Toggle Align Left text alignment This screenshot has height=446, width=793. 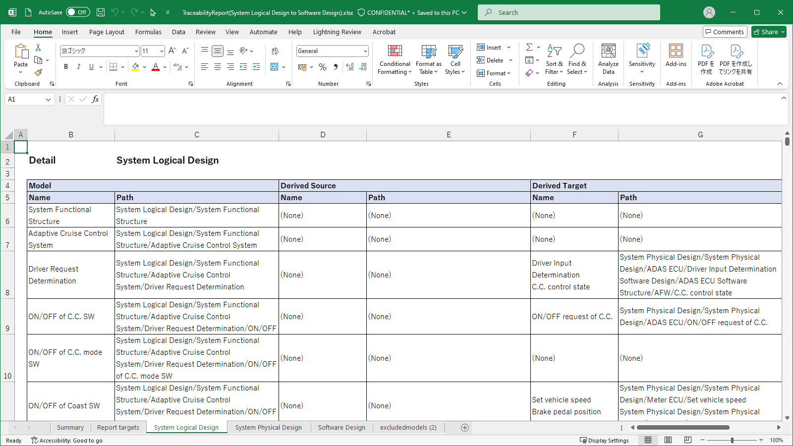pos(205,66)
